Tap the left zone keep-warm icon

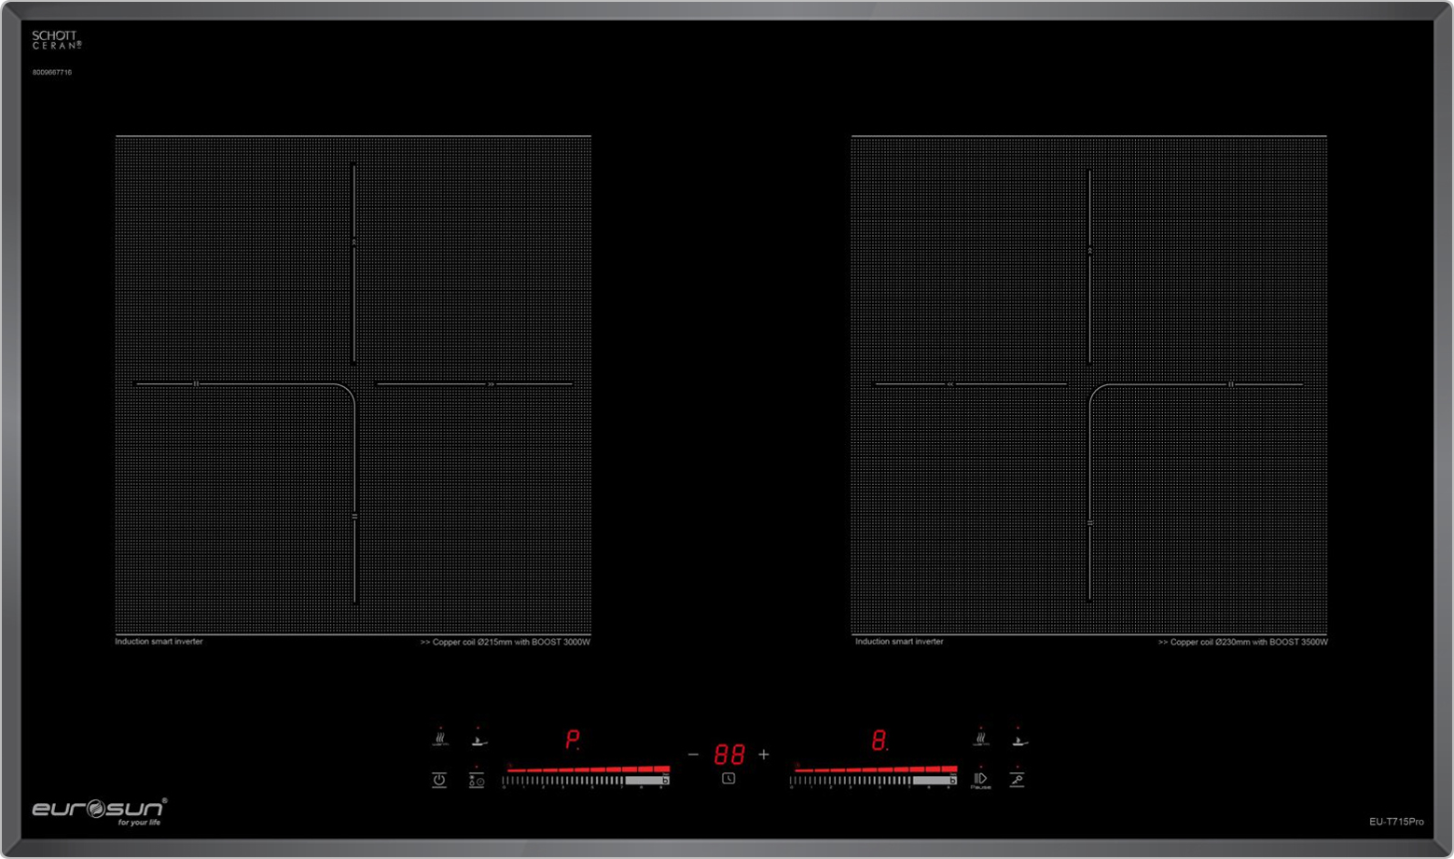click(x=440, y=739)
